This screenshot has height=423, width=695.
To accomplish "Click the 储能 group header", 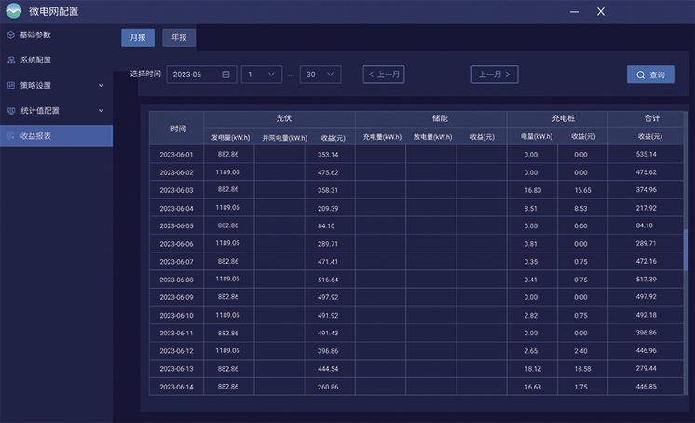I will click(430, 119).
